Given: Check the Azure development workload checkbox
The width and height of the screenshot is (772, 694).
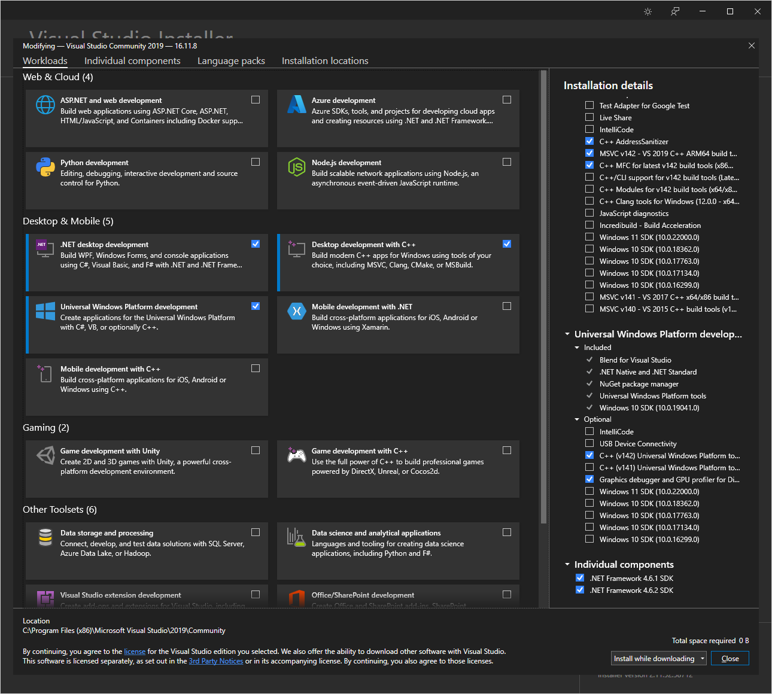Looking at the screenshot, I should pos(507,100).
